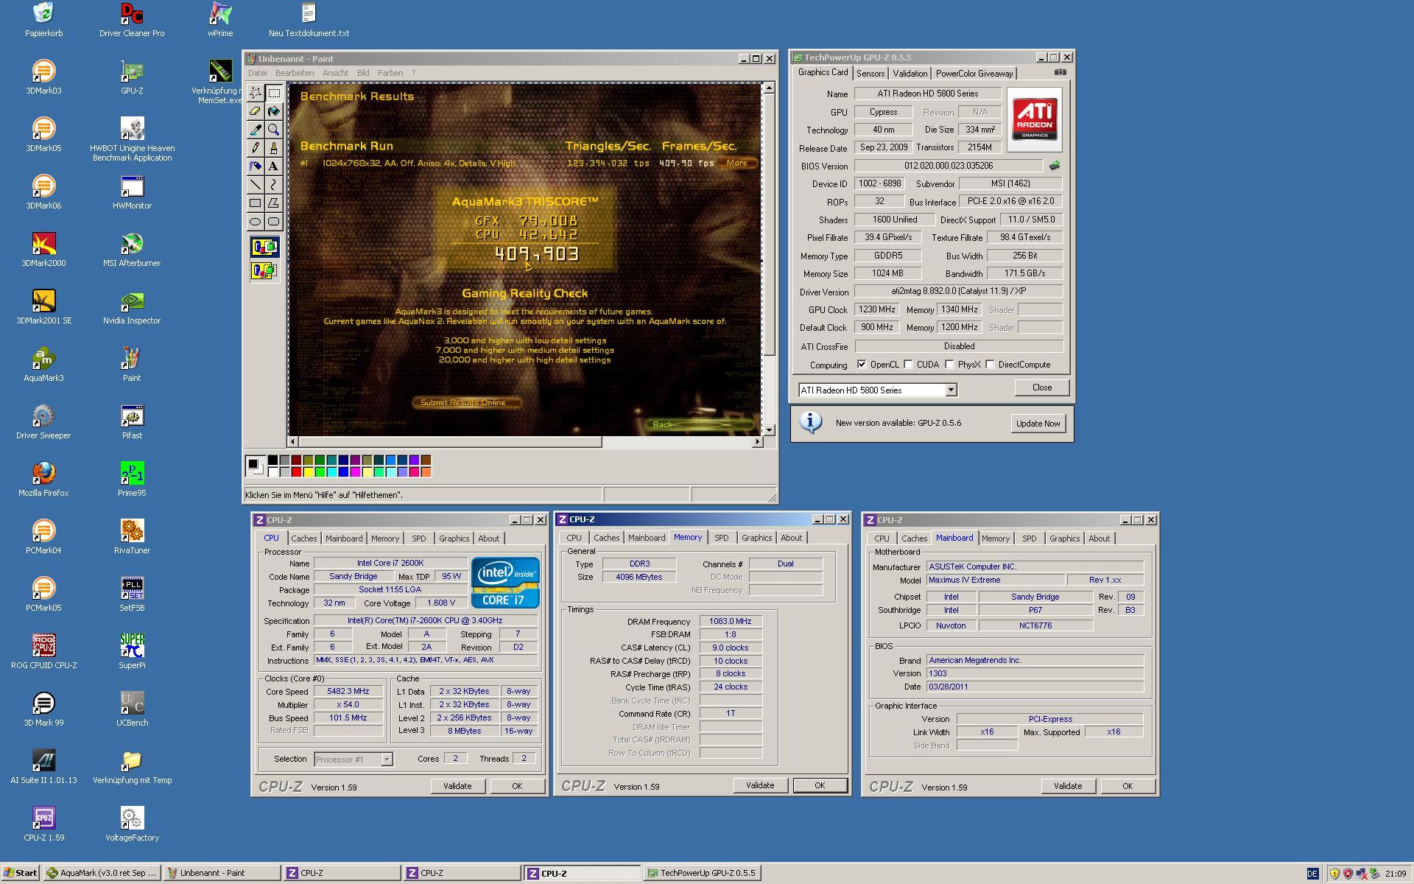
Task: Pick the bright blue swatch in Paint's palette
Action: click(x=343, y=472)
